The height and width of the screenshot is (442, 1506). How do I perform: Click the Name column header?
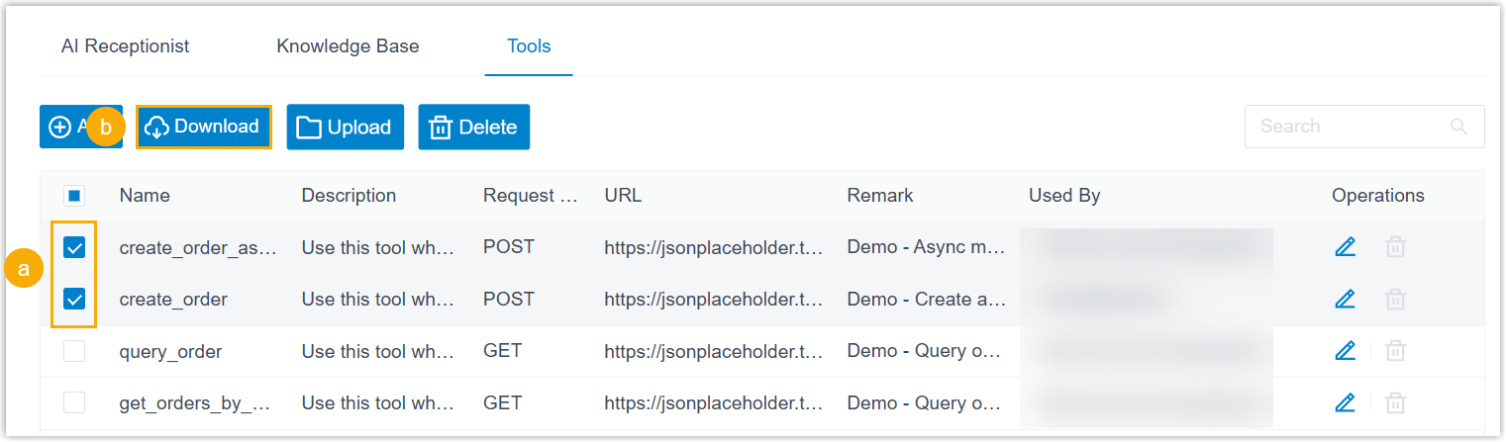pos(145,196)
